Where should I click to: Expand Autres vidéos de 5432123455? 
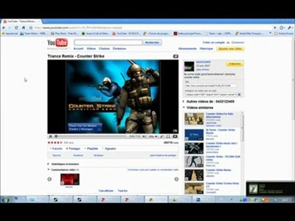pos(210,101)
